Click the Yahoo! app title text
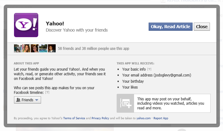 [x=55, y=24]
